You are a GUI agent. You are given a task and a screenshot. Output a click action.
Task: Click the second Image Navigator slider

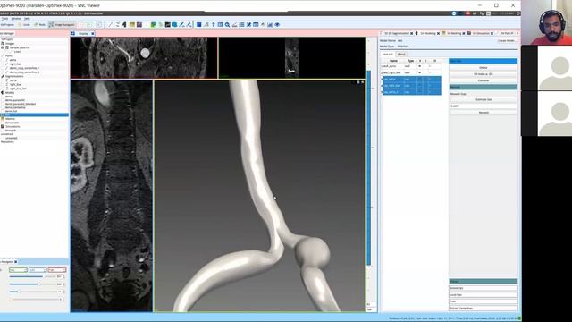pos(31,284)
